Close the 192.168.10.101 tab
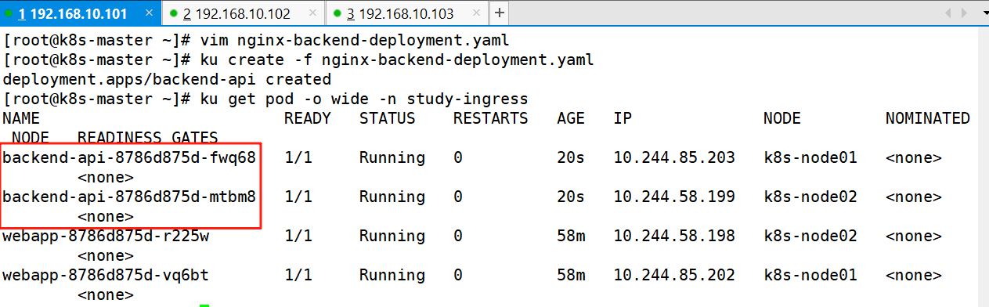 point(150,13)
